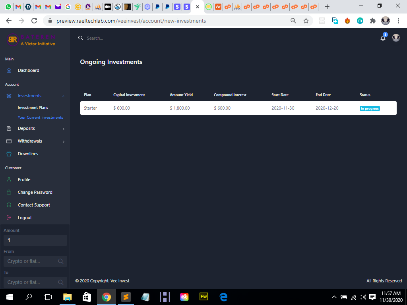This screenshot has height=305, width=407.
Task: Open the Chrome extensions puzzle icon
Action: tap(373, 21)
